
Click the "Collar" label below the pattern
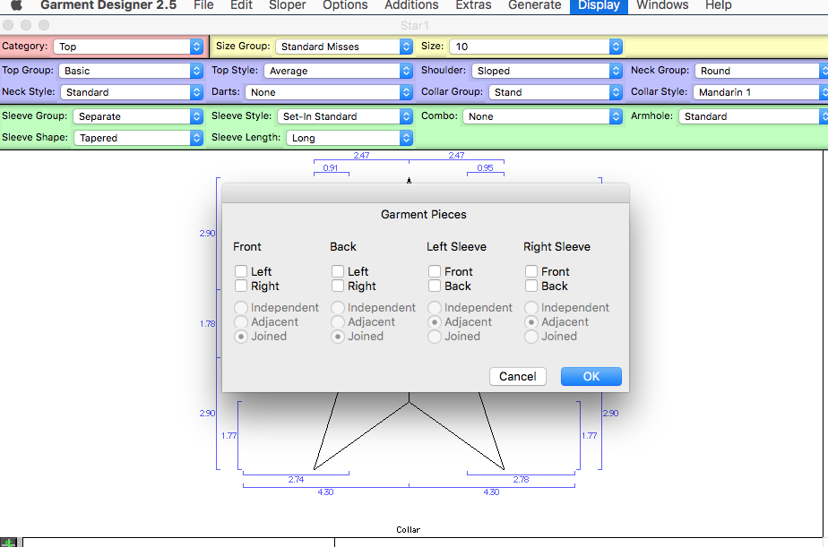pyautogui.click(x=409, y=530)
